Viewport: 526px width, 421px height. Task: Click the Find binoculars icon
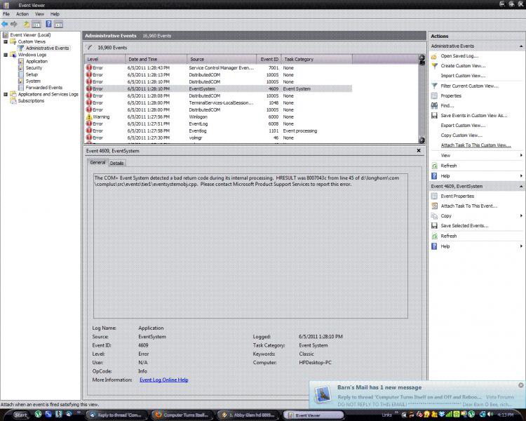click(434, 105)
